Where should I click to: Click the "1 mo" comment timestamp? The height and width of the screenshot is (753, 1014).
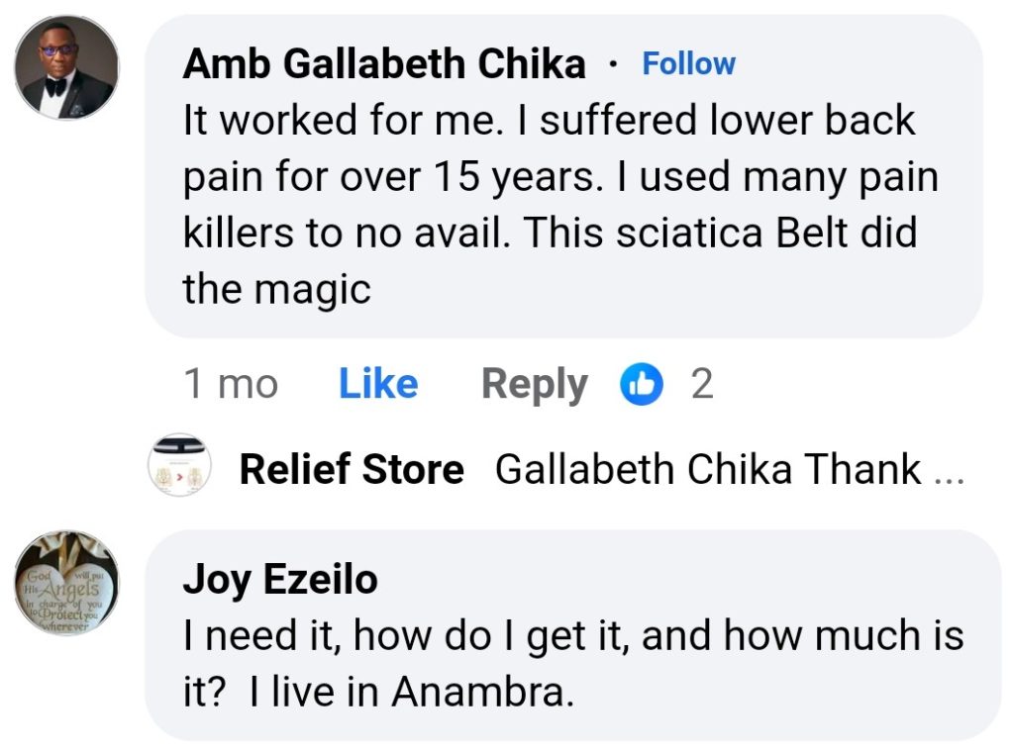[x=231, y=384]
